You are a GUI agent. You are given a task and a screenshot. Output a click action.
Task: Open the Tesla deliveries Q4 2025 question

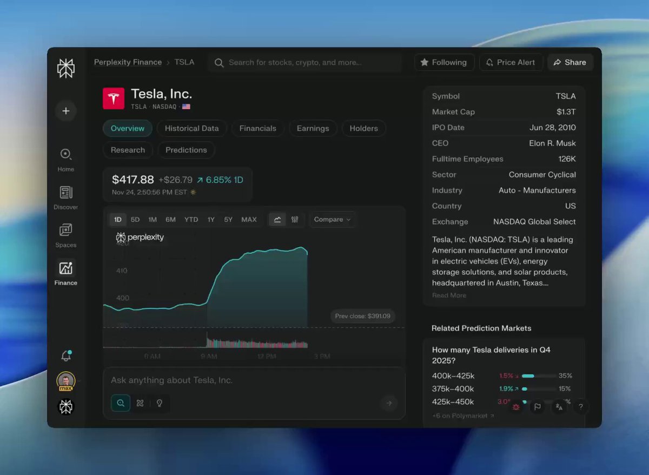[x=491, y=355]
